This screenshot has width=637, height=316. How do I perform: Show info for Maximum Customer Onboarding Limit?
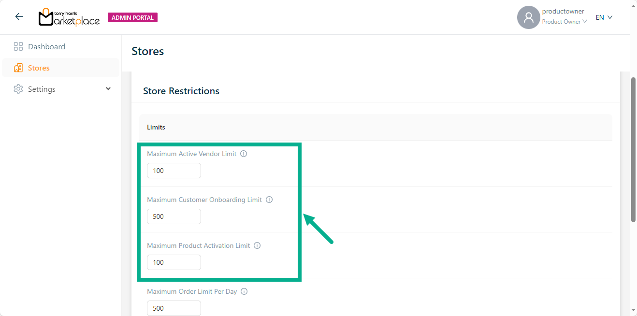pyautogui.click(x=269, y=200)
